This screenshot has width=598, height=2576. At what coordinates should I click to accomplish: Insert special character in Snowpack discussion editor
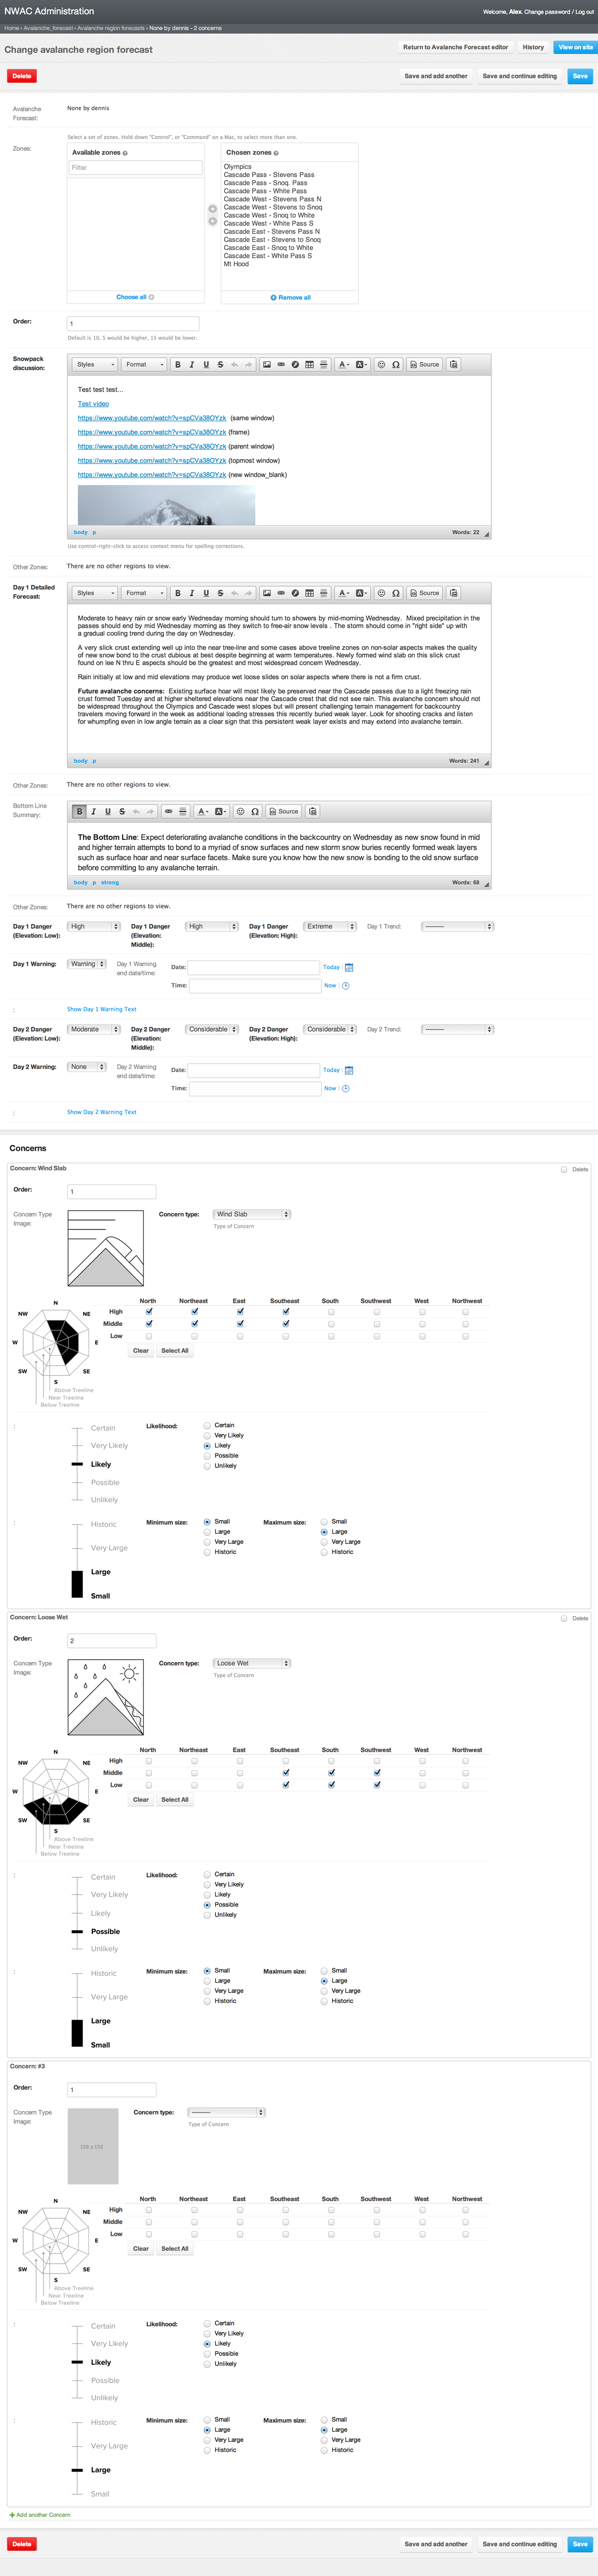click(x=396, y=364)
